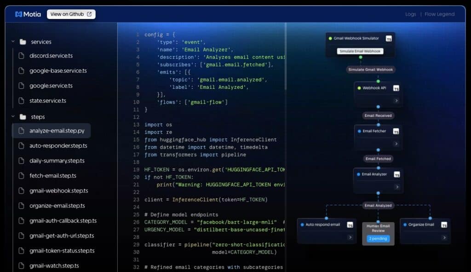Viewport: 471px width, 272px height.
Task: Open the Flow Legend tab
Action: [x=439, y=14]
